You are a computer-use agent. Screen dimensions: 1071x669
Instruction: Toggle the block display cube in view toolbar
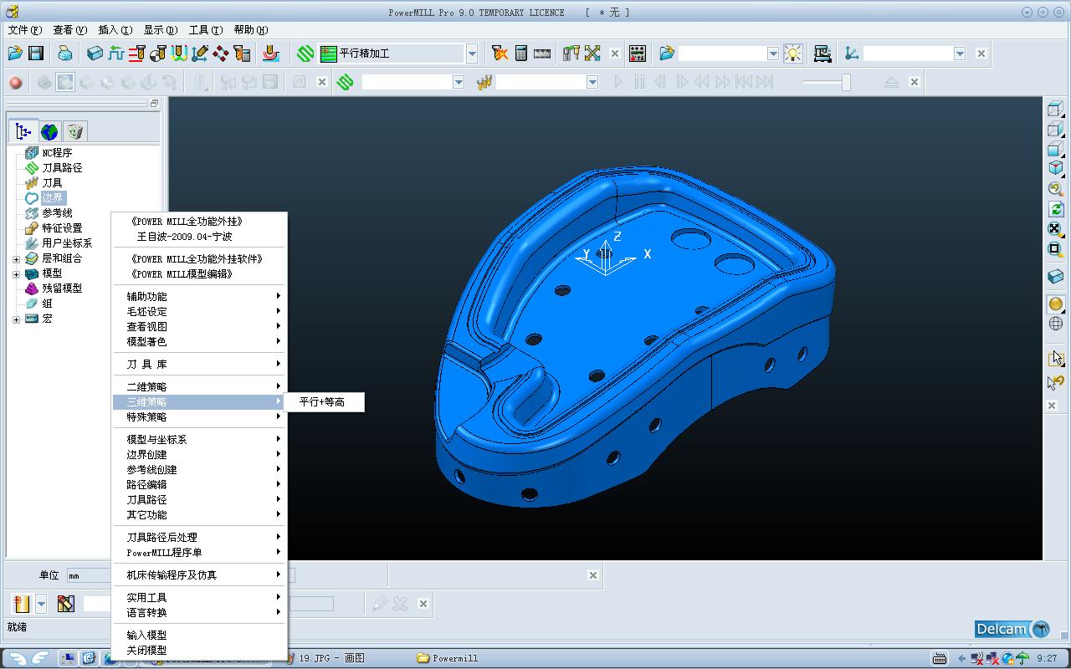click(1056, 277)
